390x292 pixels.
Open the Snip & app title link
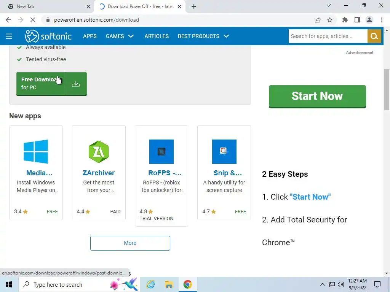click(228, 173)
